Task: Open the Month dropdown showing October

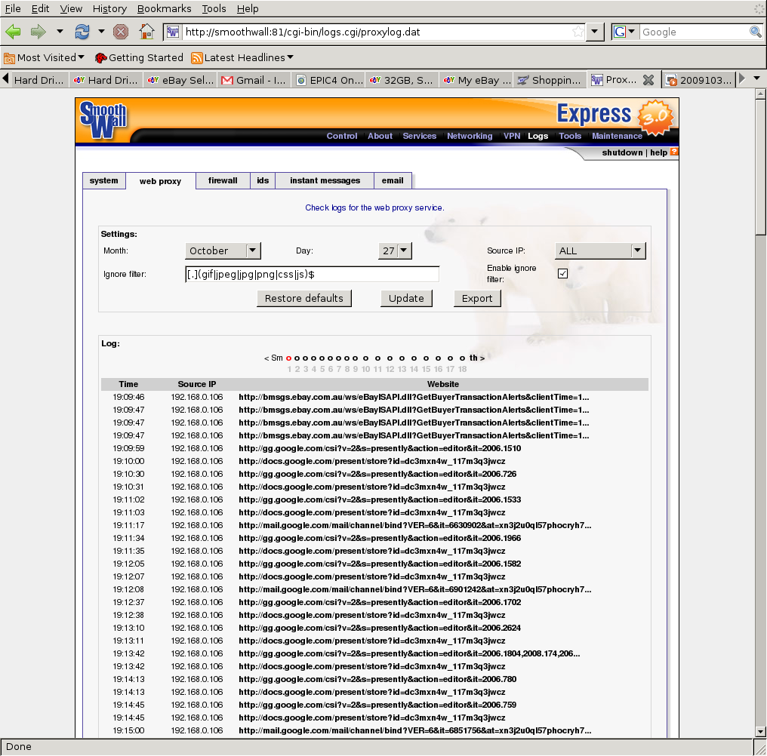Action: coord(223,250)
